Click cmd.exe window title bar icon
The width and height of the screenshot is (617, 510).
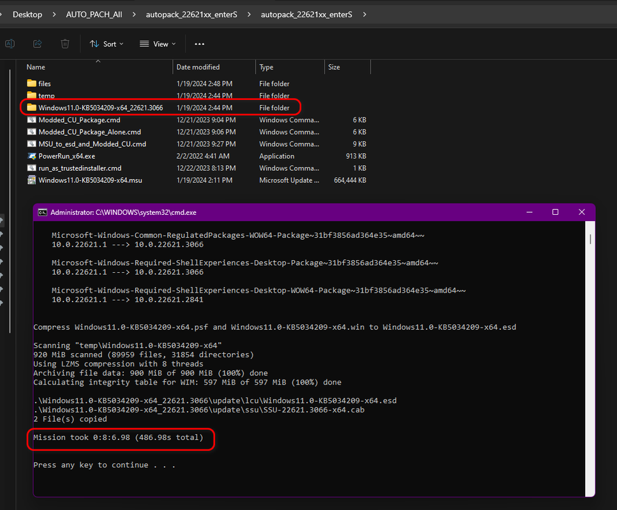pyautogui.click(x=43, y=212)
